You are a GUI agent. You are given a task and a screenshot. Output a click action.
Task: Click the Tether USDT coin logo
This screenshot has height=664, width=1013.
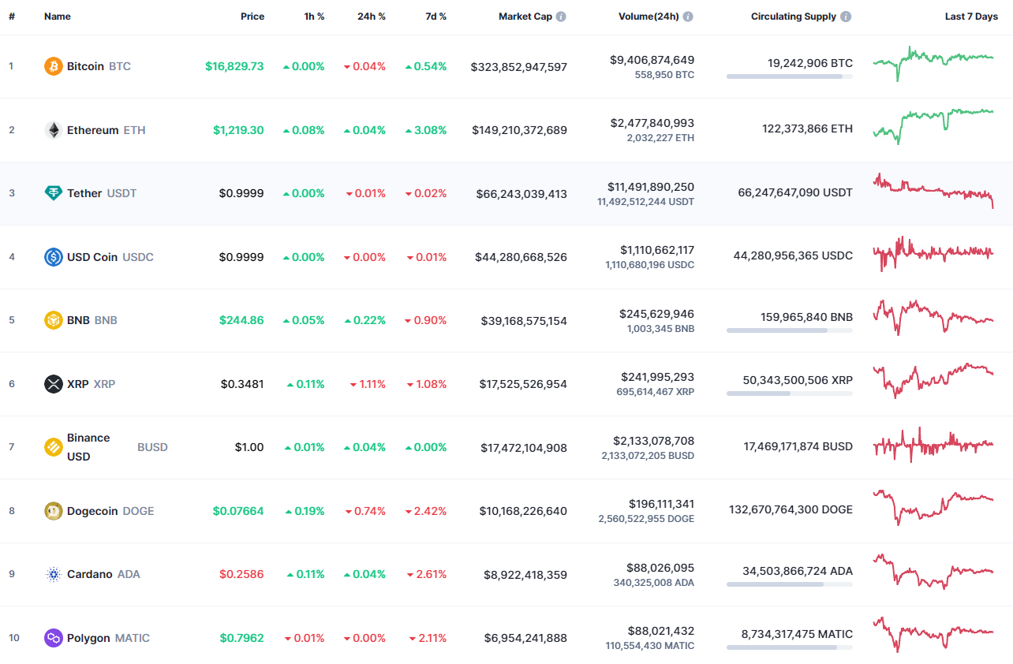(x=53, y=192)
